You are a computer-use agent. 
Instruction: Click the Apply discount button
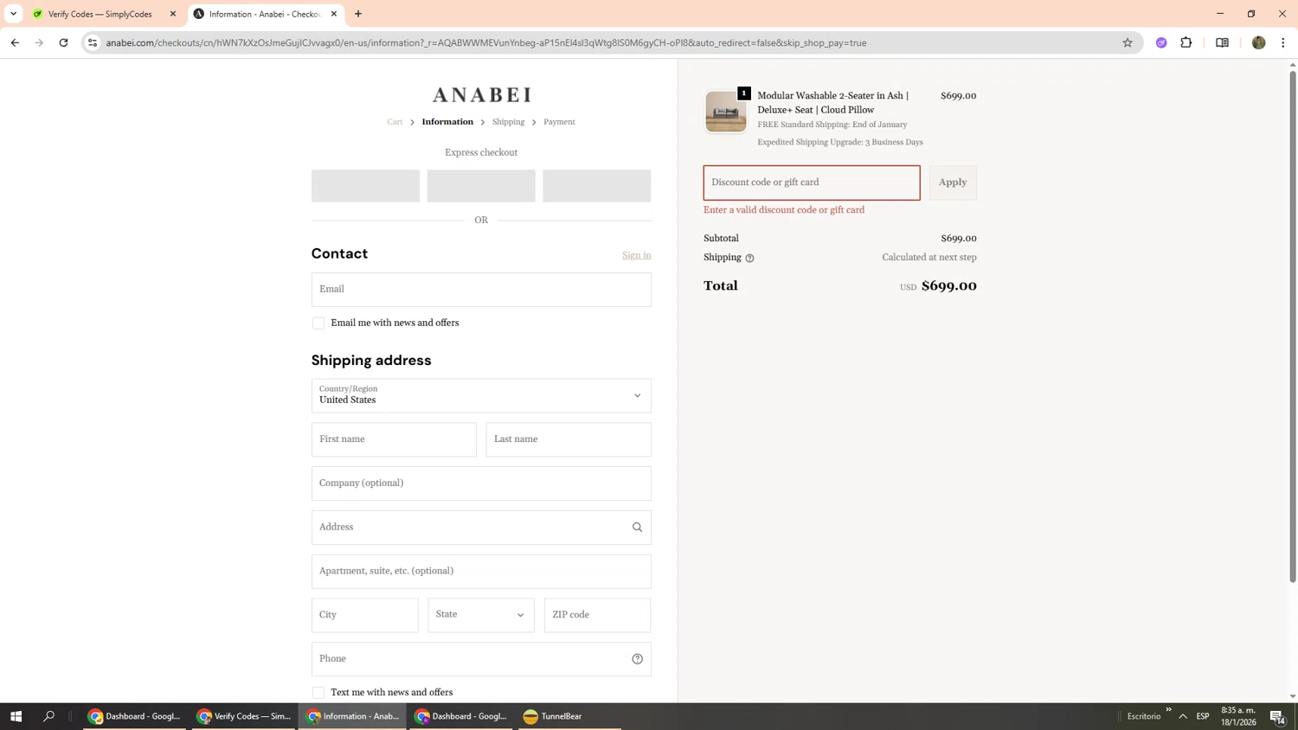point(953,182)
